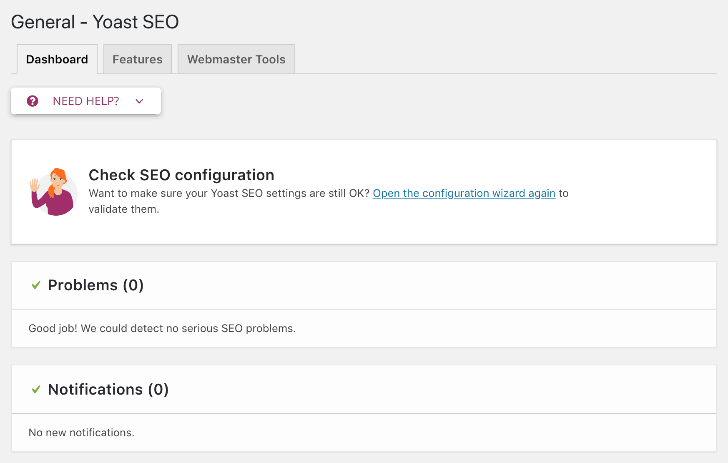Click the green checkmark beside Notifications

(x=36, y=390)
